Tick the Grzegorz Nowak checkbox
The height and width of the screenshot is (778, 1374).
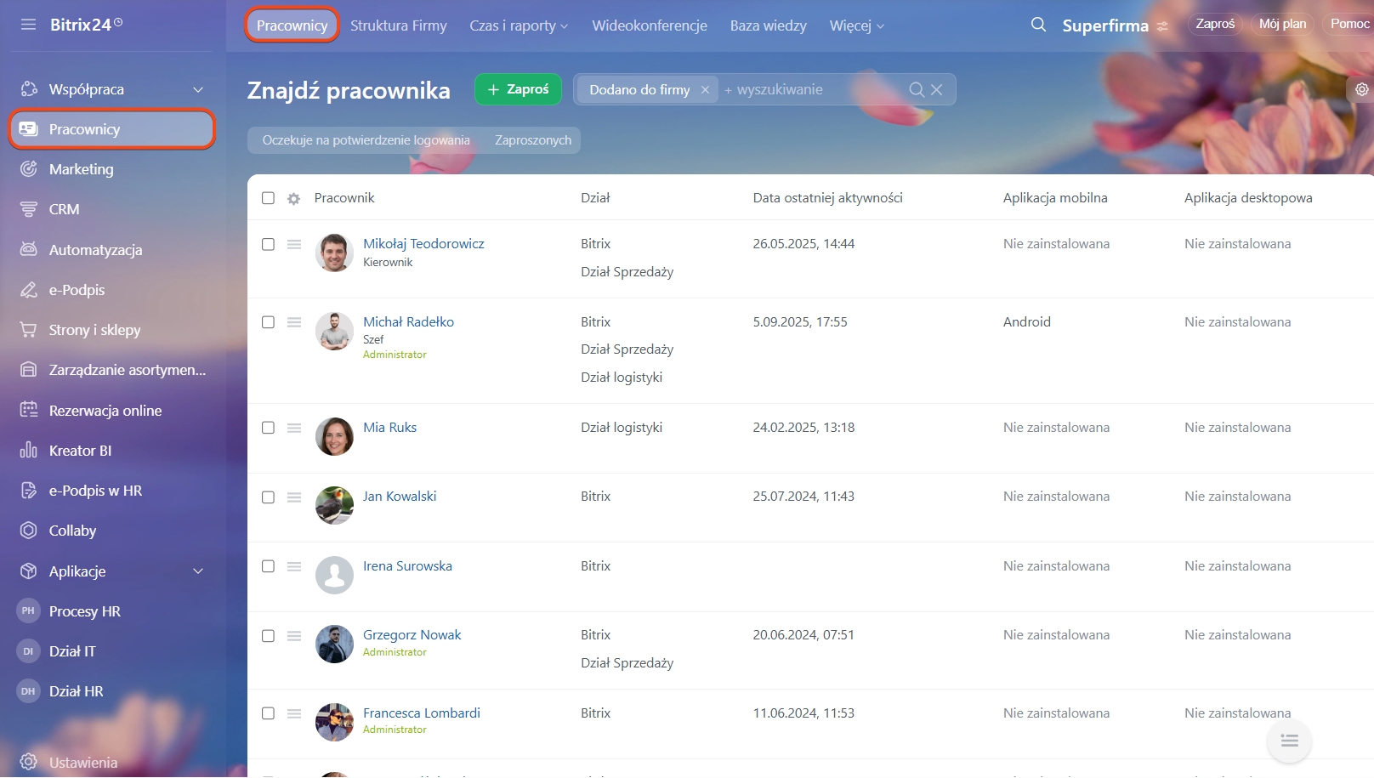pos(268,636)
